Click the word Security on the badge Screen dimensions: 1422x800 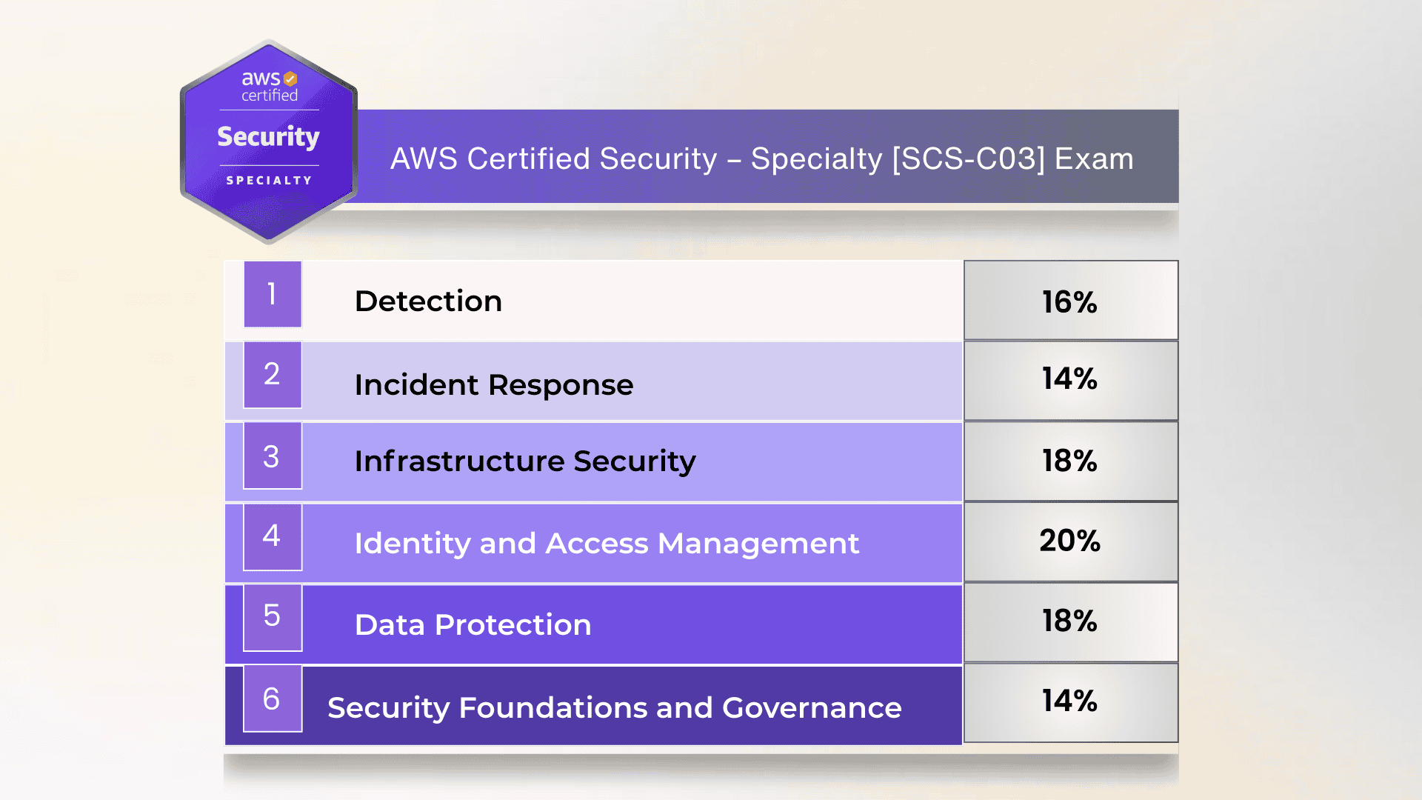click(268, 137)
